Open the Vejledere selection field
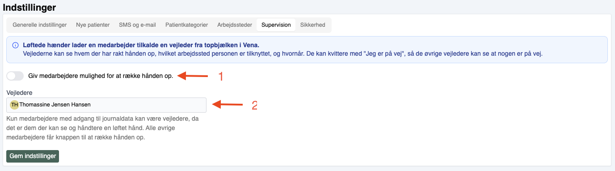Image resolution: width=615 pixels, height=171 pixels. pyautogui.click(x=106, y=105)
